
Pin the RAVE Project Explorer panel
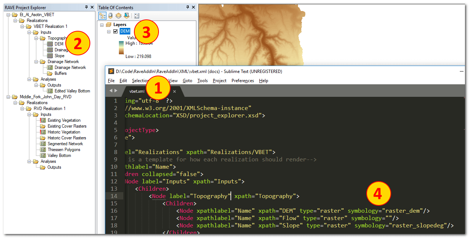(87, 7)
